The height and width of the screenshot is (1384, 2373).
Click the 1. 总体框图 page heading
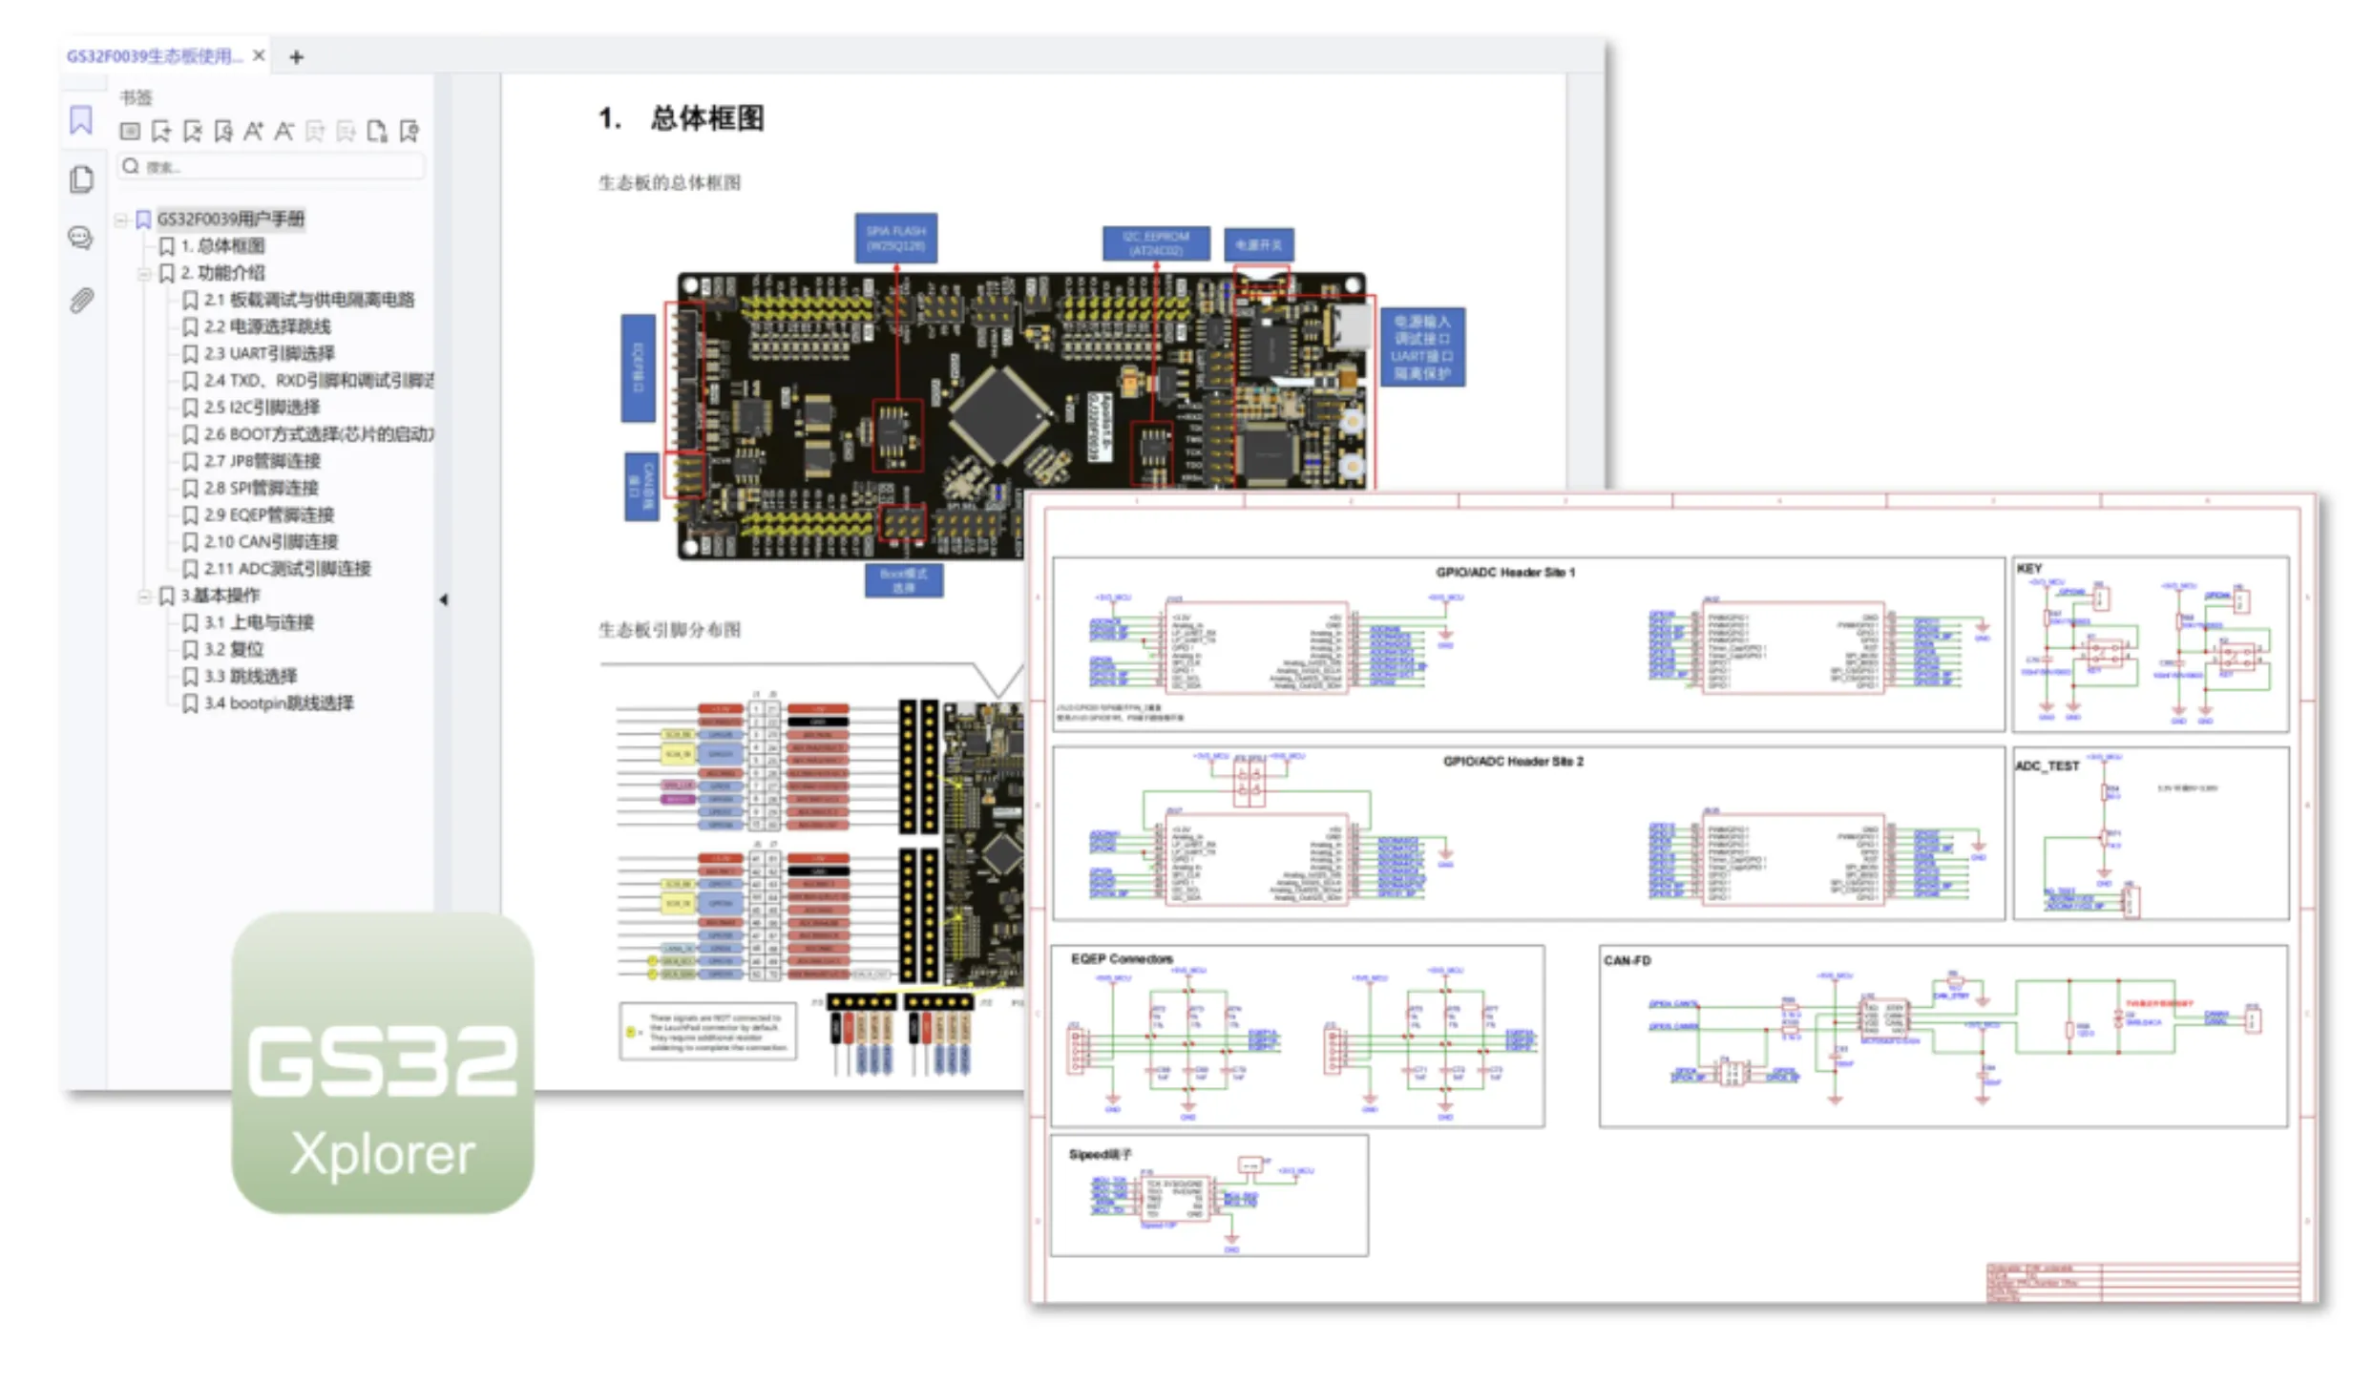[x=681, y=118]
